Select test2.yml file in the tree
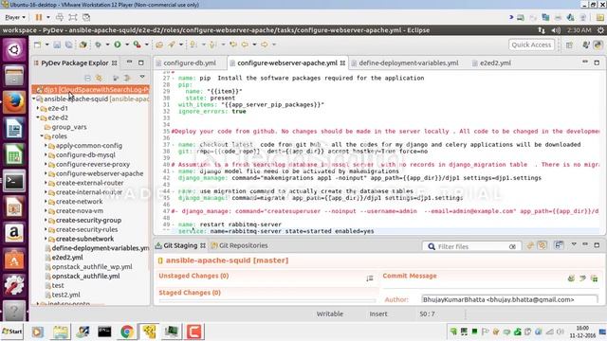The height and width of the screenshot is (341, 607). coord(65,295)
